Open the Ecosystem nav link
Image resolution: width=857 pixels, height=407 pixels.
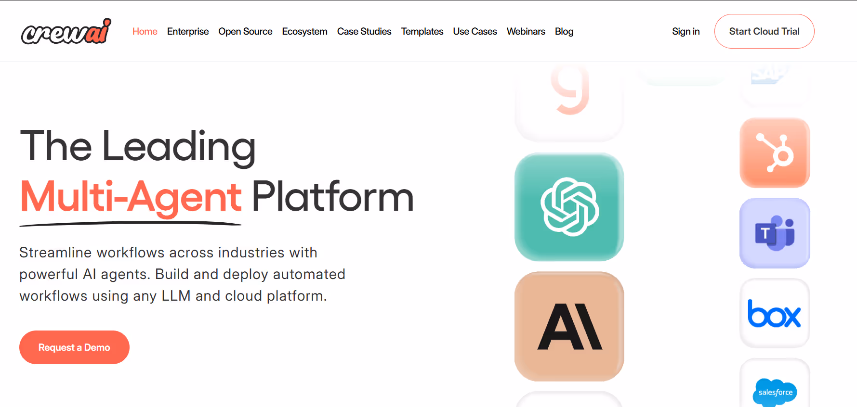[x=305, y=31]
